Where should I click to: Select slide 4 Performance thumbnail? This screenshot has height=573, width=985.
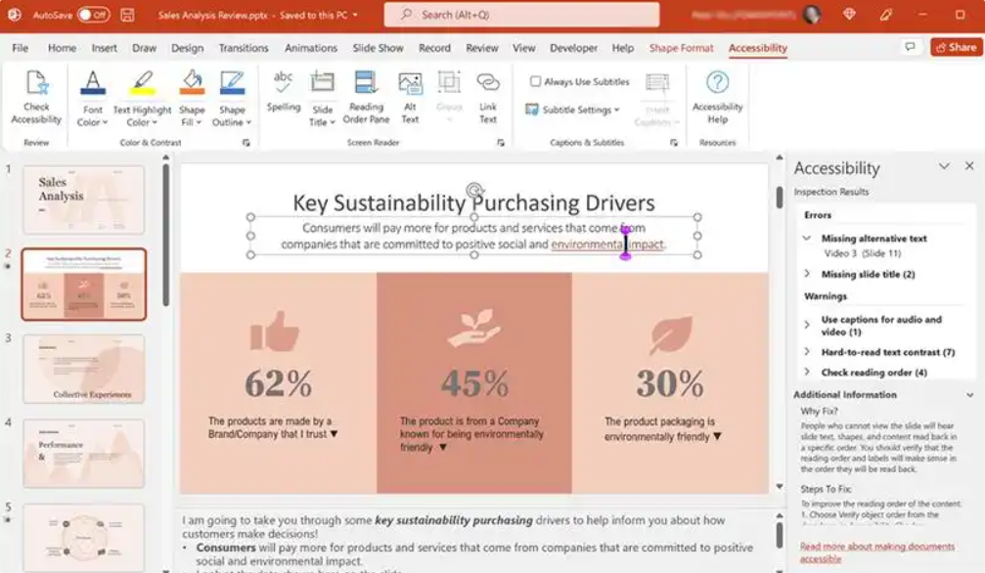pyautogui.click(x=83, y=453)
